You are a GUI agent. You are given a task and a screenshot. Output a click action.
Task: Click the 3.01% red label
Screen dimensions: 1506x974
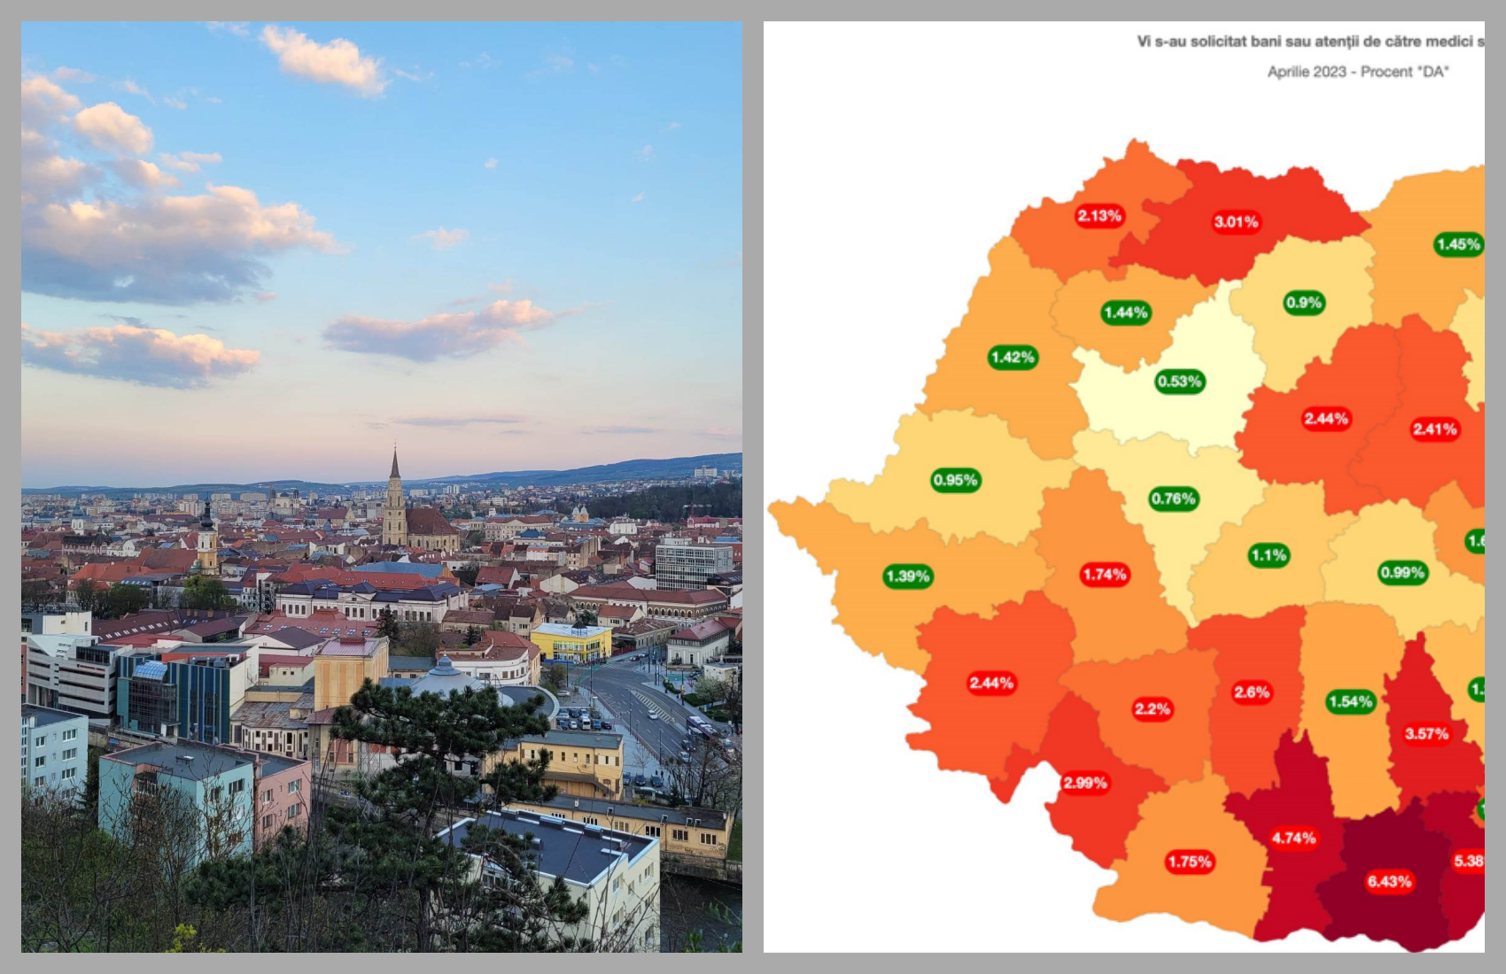click(x=1235, y=221)
